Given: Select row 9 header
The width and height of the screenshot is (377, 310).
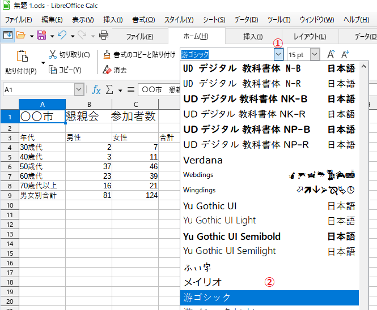Looking at the screenshot, I should click(10, 195).
